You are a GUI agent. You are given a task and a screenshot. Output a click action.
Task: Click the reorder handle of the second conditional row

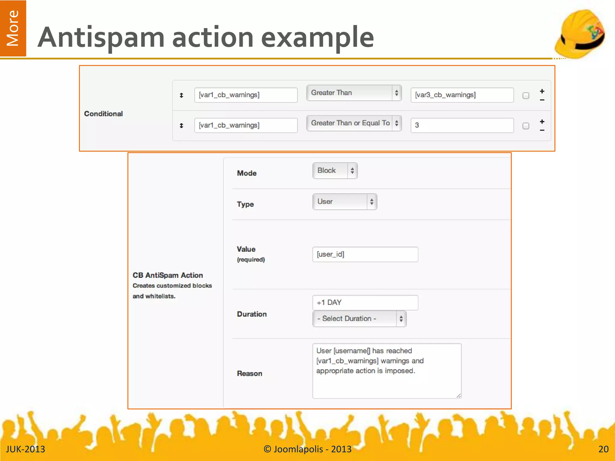tap(181, 126)
